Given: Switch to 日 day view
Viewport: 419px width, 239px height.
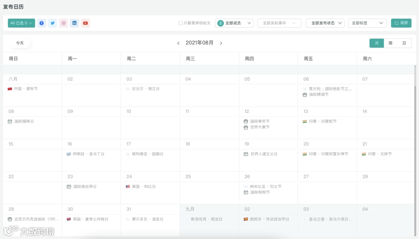Looking at the screenshot, I should pos(404,43).
